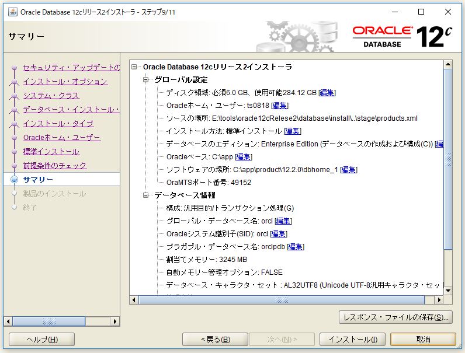Minimize the installer window
Image resolution: width=465 pixels, height=353 pixels.
[395, 12]
